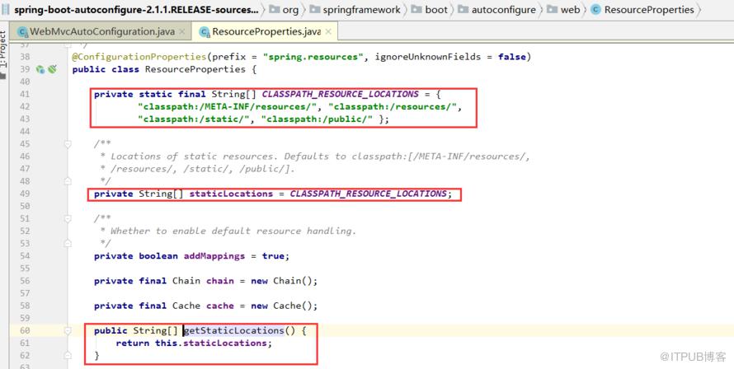Image resolution: width=734 pixels, height=369 pixels.
Task: Click the second Spring gutter icon at line 39
Action: click(x=53, y=69)
